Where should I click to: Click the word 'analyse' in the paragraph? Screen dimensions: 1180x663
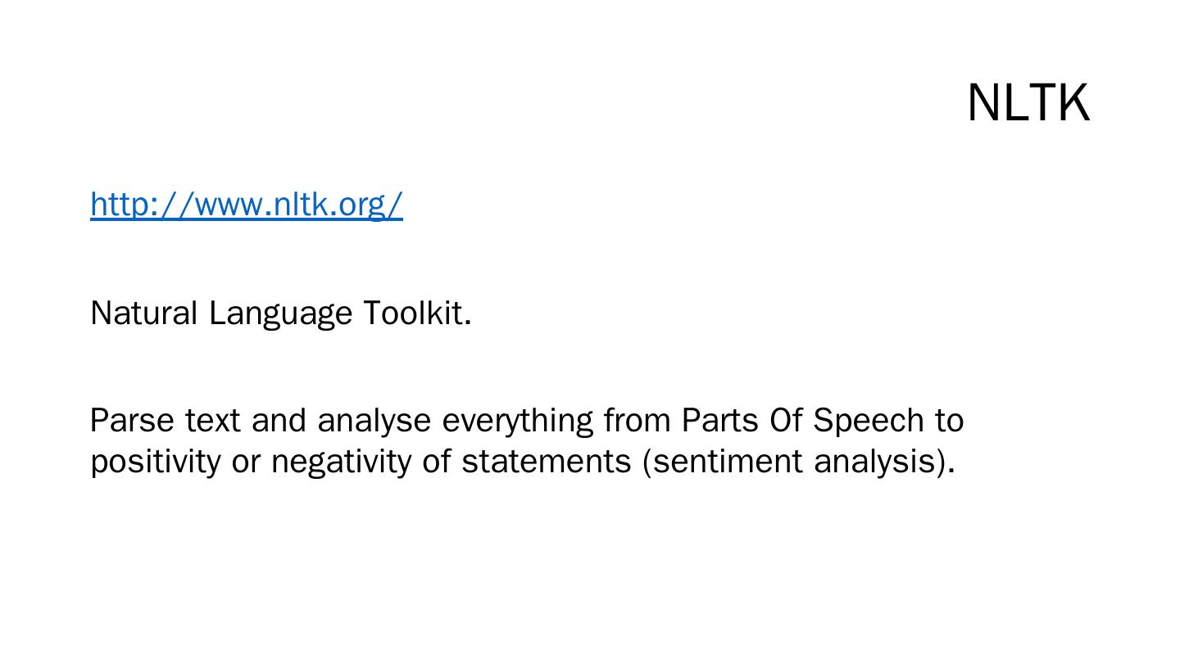click(374, 421)
